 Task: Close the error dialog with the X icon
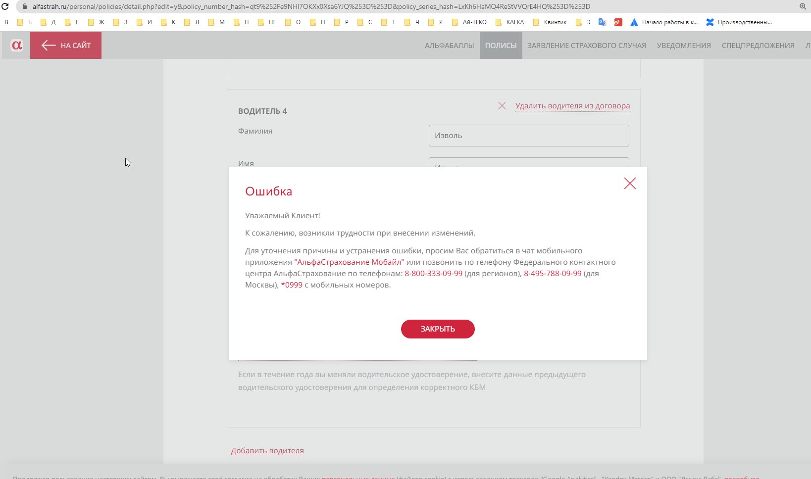tap(630, 184)
